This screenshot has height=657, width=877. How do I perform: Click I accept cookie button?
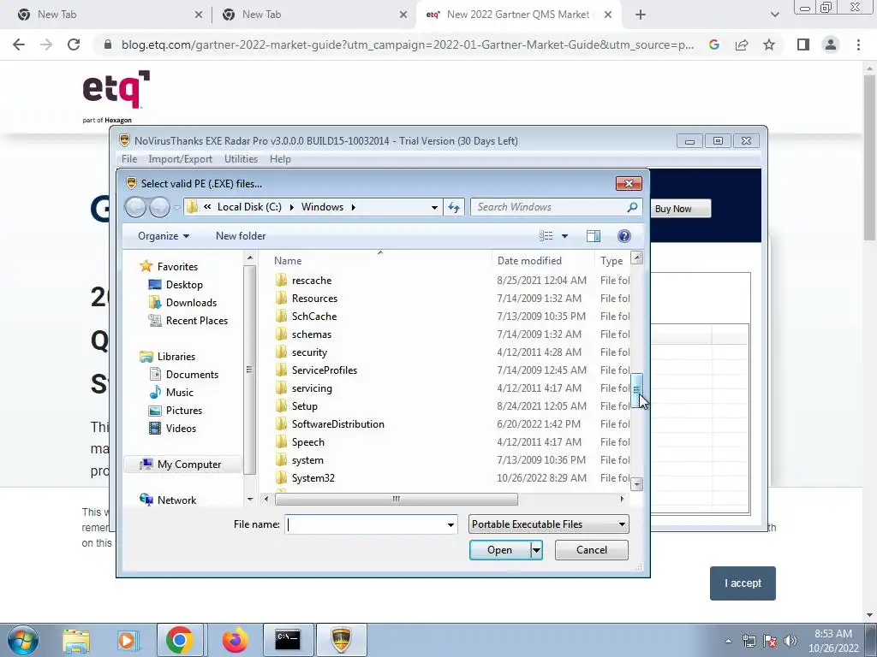(743, 583)
